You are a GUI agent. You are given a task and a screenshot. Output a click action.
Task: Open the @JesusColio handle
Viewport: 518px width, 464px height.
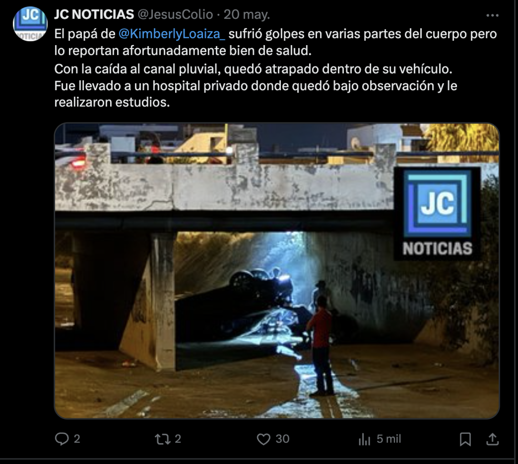[175, 15]
